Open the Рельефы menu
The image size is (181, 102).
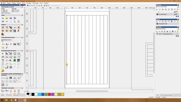[x=29, y=3]
